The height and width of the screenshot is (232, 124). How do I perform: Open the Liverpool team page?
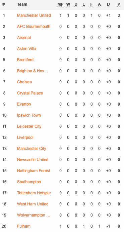[x=25, y=138]
